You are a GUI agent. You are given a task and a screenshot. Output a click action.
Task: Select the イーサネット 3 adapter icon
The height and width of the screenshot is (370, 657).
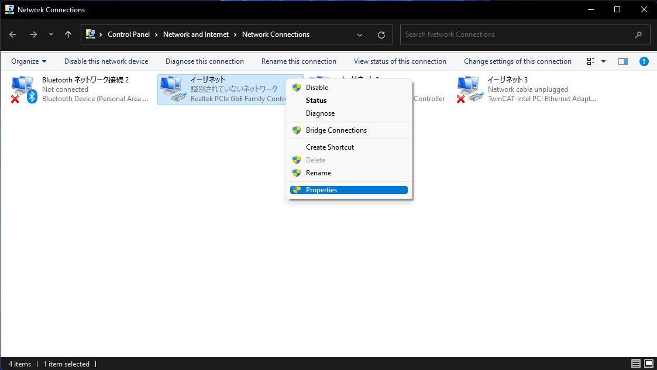pos(469,89)
